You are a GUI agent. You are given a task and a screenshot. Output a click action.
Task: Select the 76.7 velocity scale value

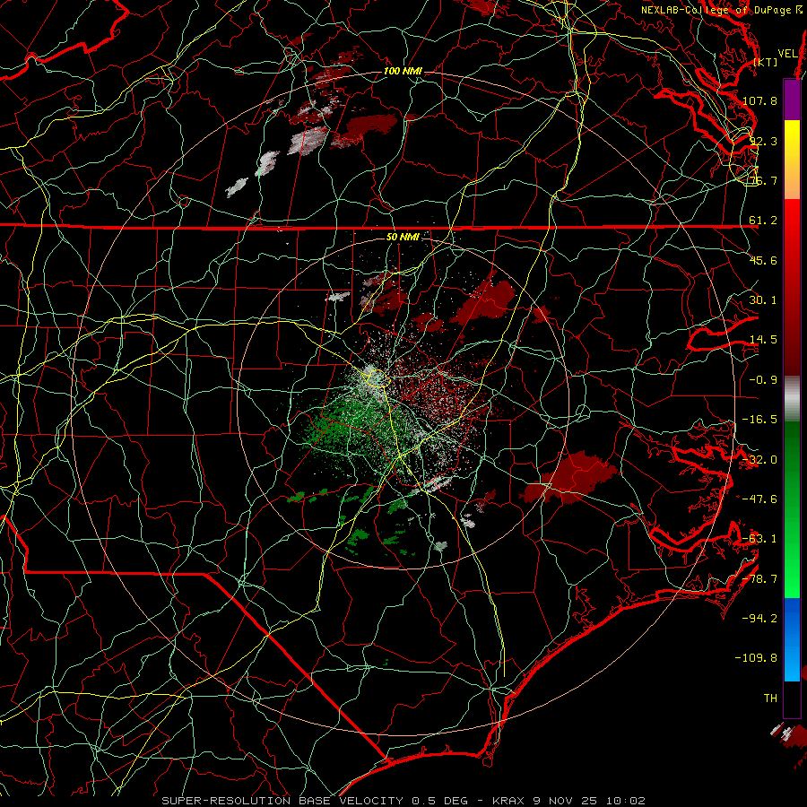click(x=763, y=180)
